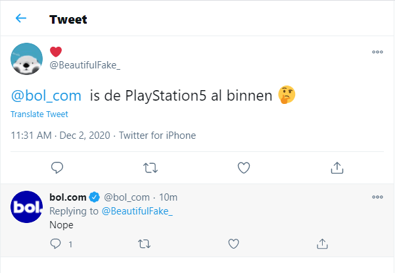Click the Twitter for iPhone source link
The image size is (395, 273).
157,136
